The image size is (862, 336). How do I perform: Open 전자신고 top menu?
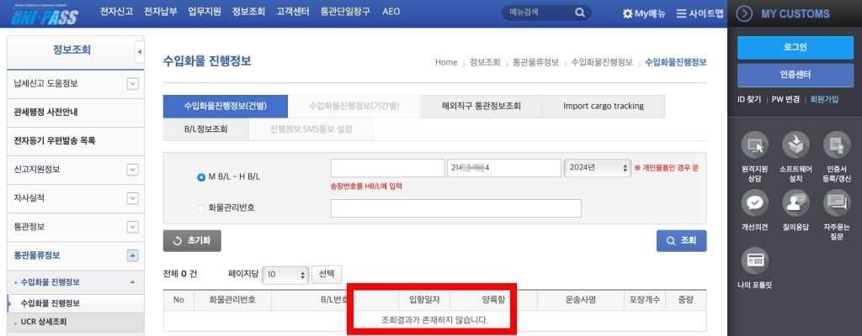coord(116,12)
